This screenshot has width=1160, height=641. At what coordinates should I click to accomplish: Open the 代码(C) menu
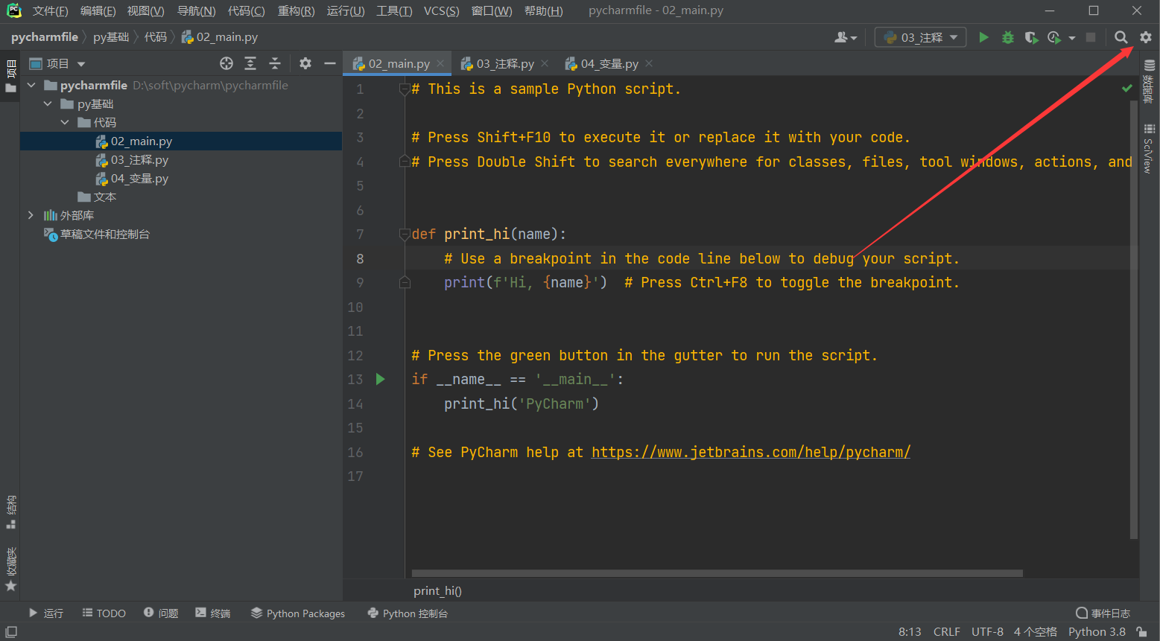click(246, 11)
